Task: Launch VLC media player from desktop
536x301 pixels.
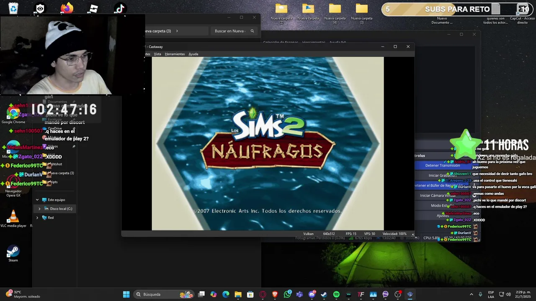Action: pos(13,219)
